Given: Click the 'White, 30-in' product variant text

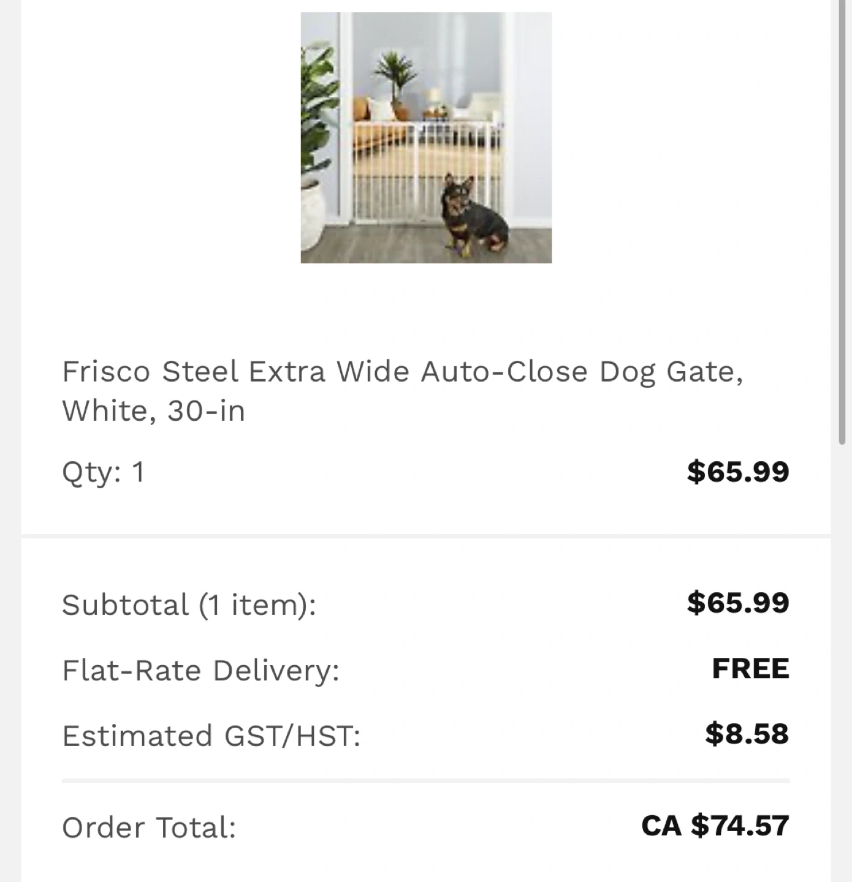Looking at the screenshot, I should tap(153, 410).
